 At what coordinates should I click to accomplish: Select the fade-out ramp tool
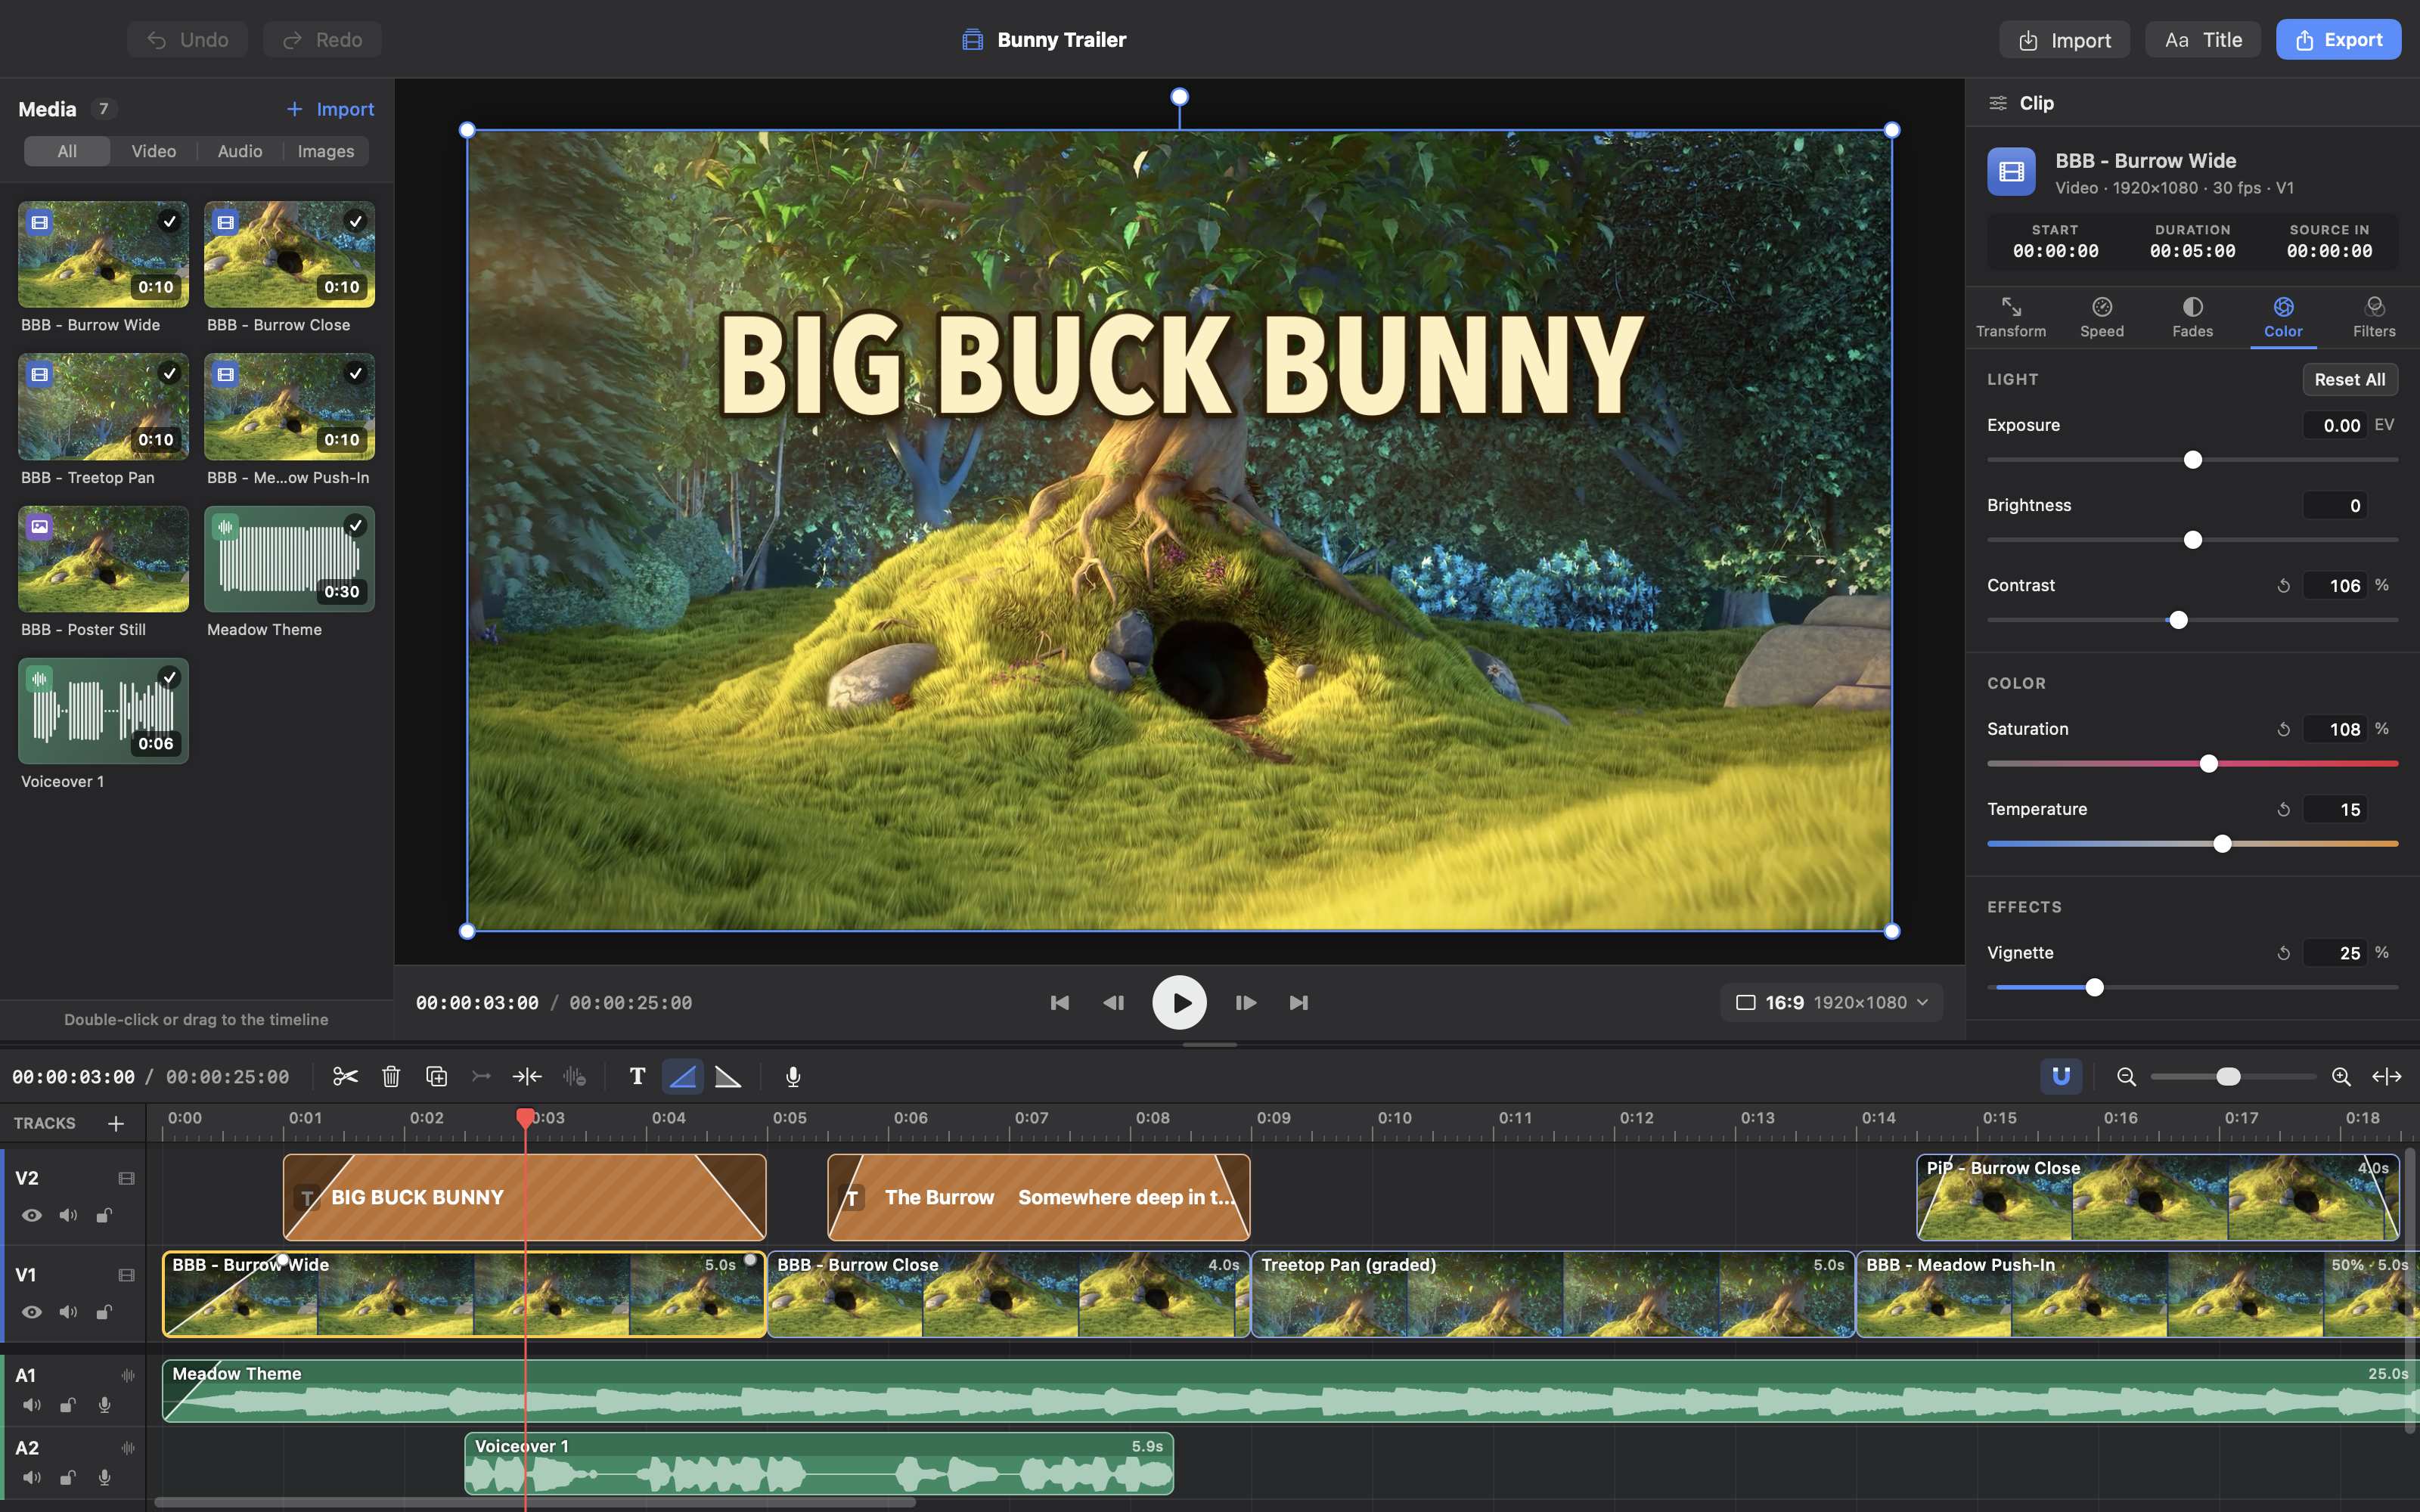pos(728,1076)
